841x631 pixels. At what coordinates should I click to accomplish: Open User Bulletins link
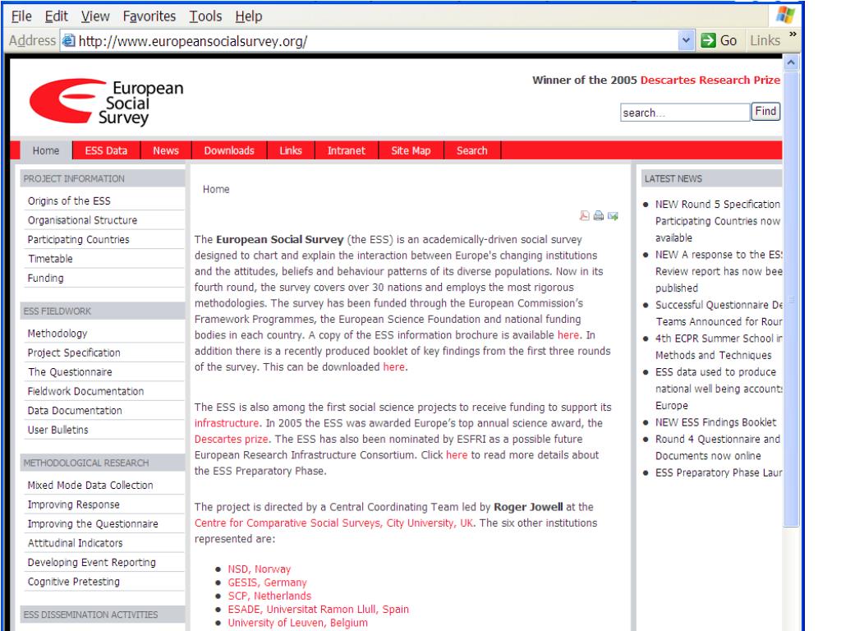pyautogui.click(x=58, y=430)
